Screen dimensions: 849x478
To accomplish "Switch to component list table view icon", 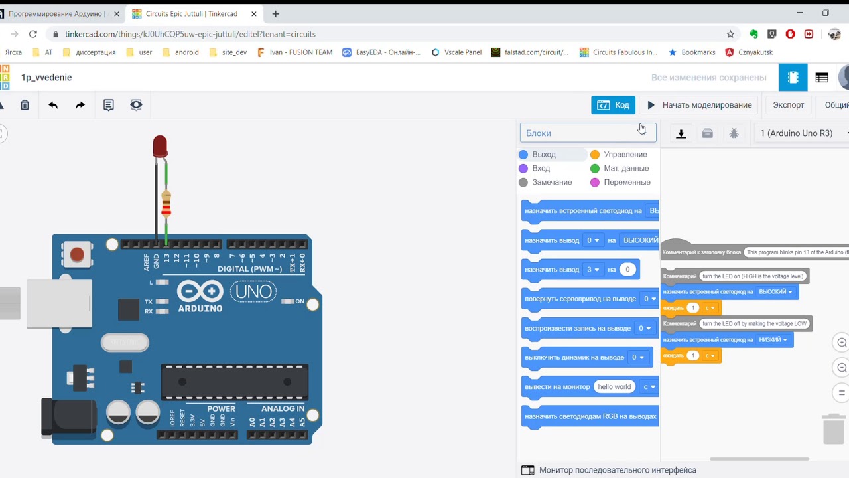I will click(822, 78).
